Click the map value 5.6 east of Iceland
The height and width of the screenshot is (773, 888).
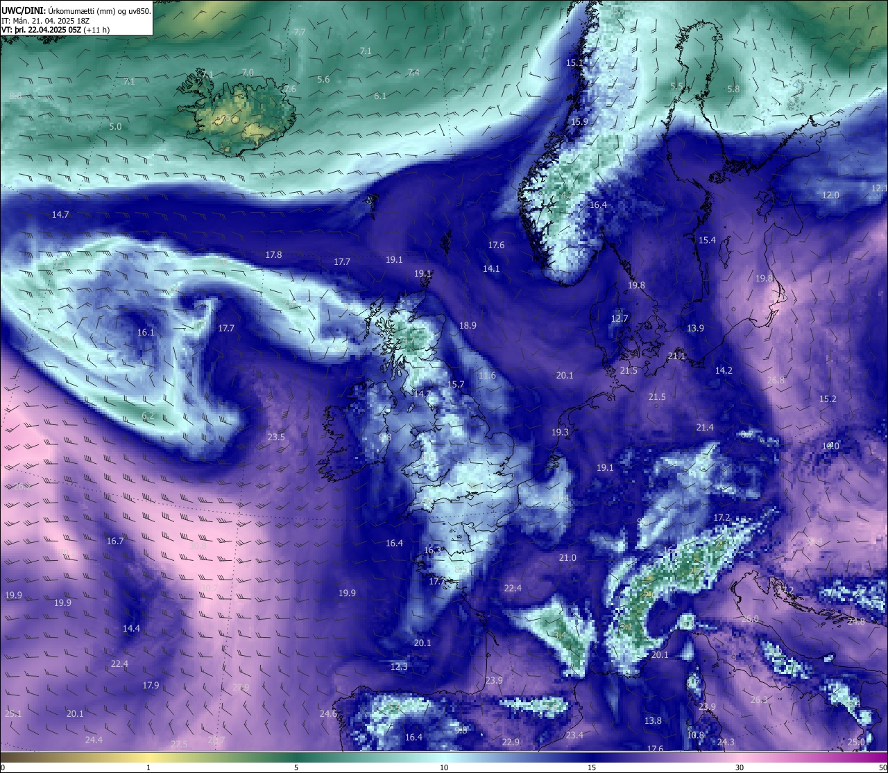point(323,79)
